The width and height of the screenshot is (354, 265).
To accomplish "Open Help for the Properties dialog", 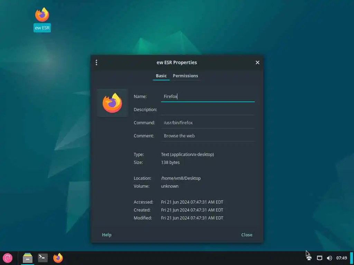I will point(106,235).
